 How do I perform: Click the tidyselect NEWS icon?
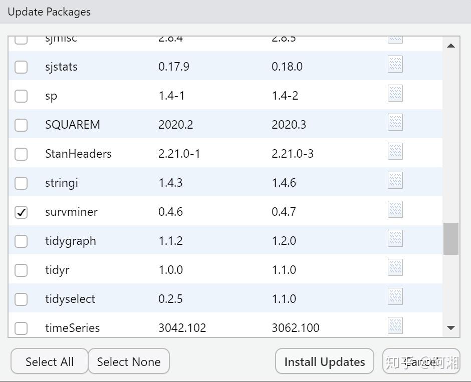pos(395,297)
